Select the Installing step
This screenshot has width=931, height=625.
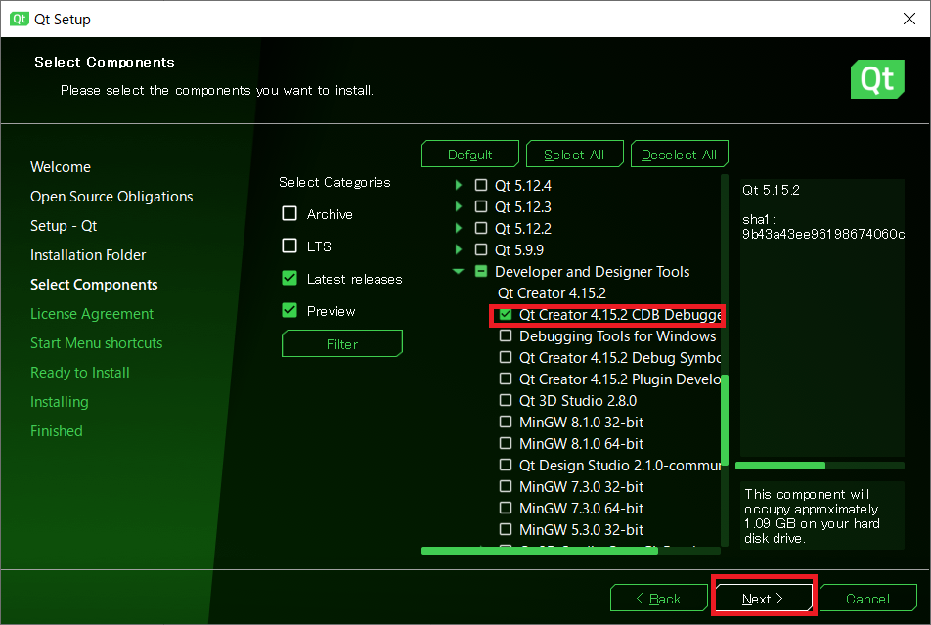click(60, 402)
